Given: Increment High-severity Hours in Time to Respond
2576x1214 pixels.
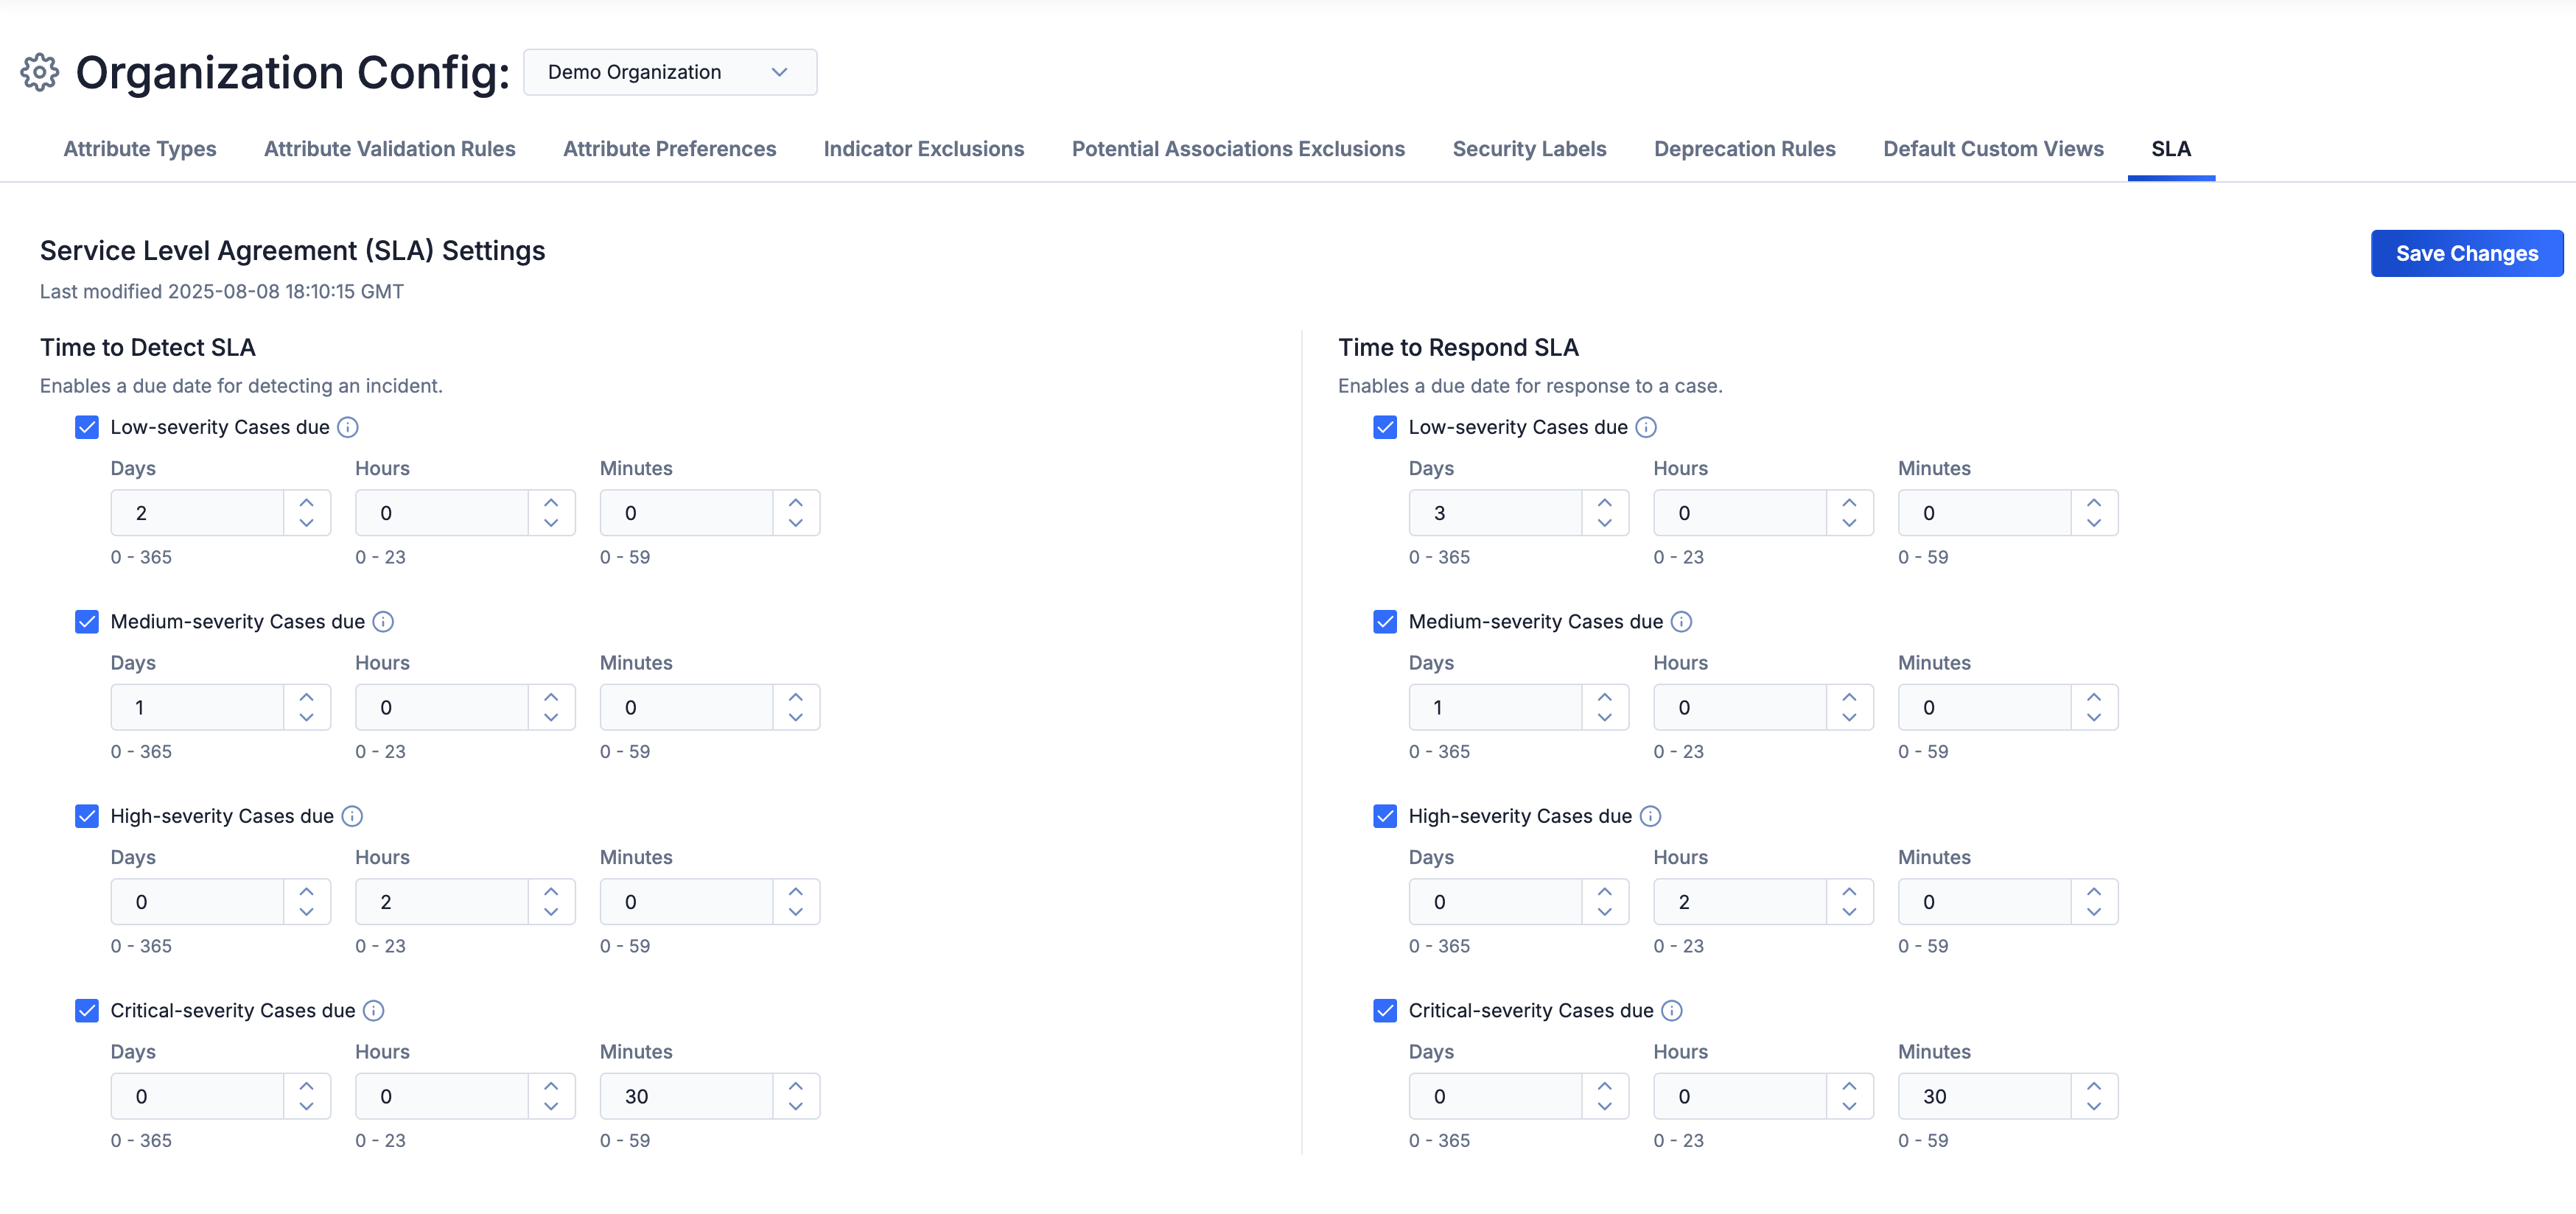Looking at the screenshot, I should click(x=1848, y=891).
